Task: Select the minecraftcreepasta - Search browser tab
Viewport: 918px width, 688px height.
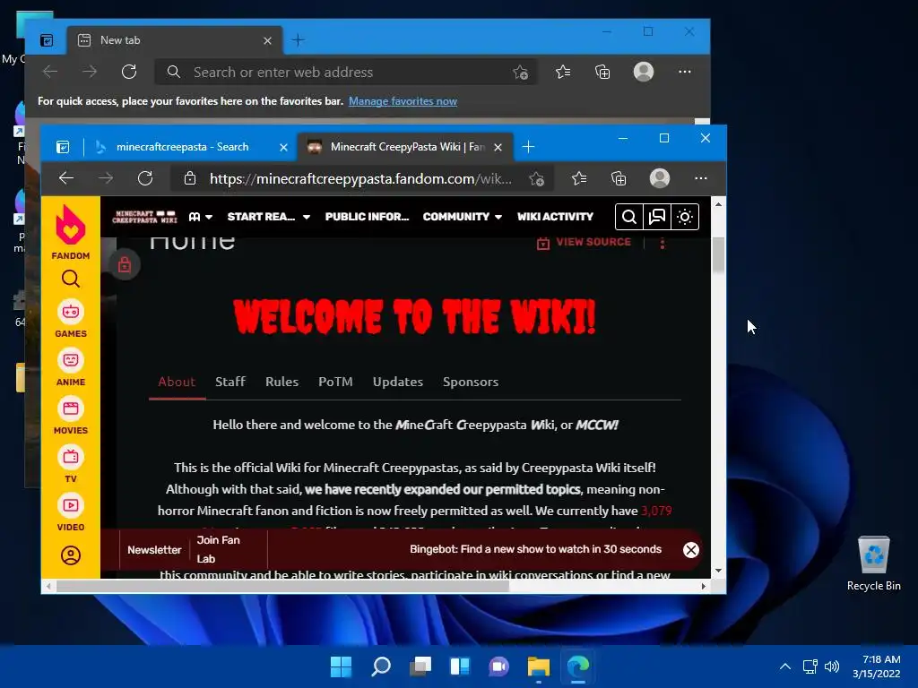Action: [x=181, y=147]
